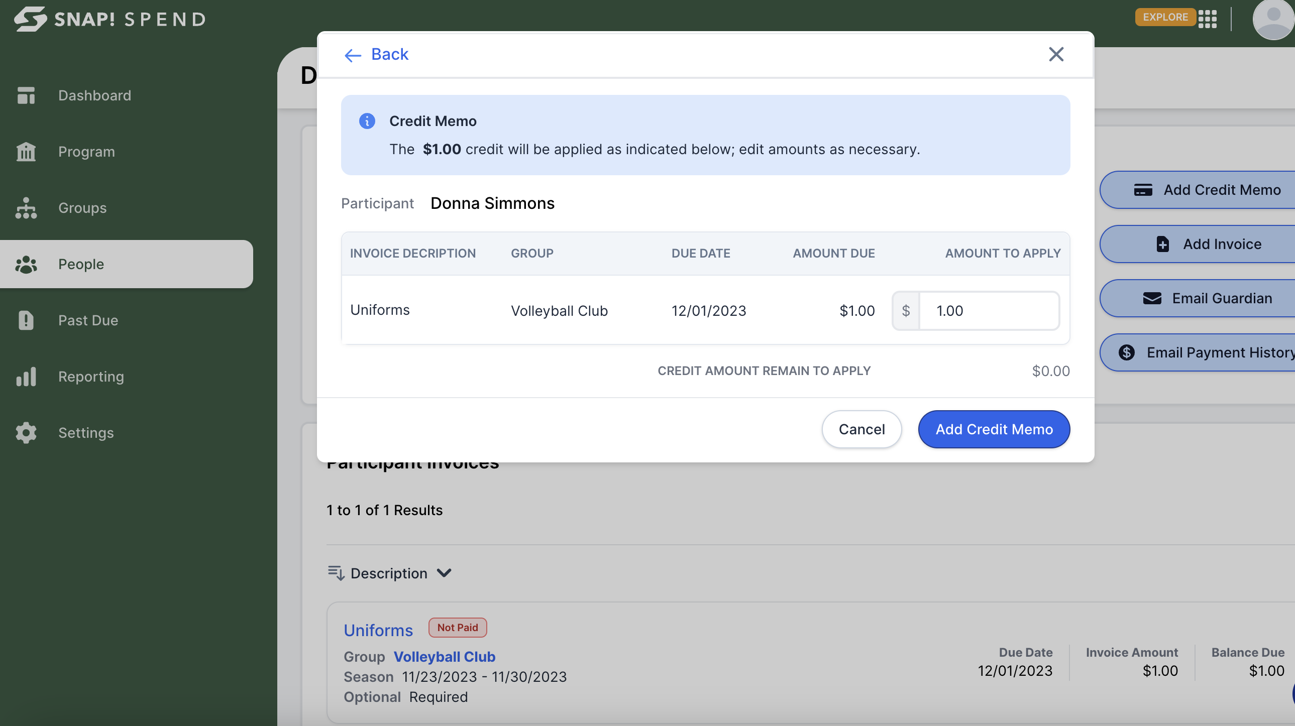Click the Dashboard sidebar icon

point(26,94)
